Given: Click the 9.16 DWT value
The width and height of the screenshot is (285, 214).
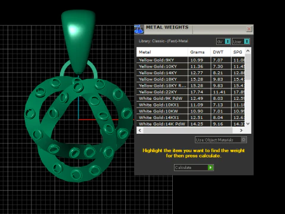Looking at the screenshot, I should [x=218, y=124].
